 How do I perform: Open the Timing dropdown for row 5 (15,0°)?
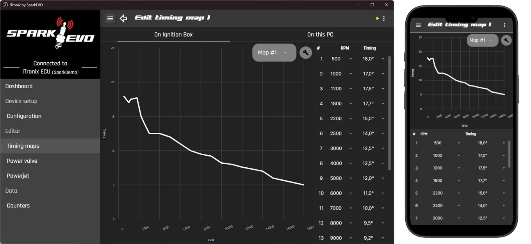(x=383, y=119)
